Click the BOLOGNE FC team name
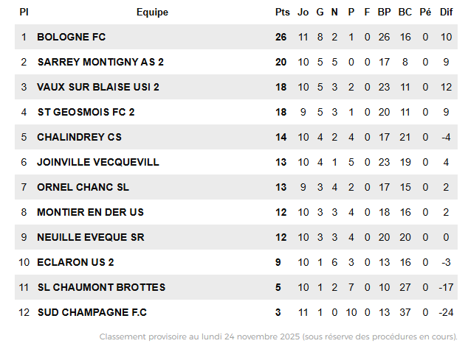Viewport: 468px width, 349px height. 72,37
